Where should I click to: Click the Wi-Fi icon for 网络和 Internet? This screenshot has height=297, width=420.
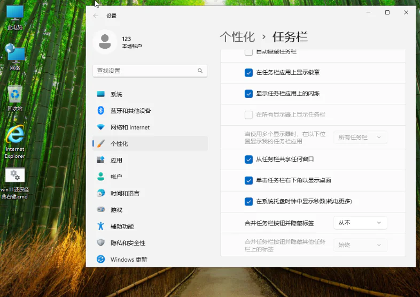click(100, 127)
